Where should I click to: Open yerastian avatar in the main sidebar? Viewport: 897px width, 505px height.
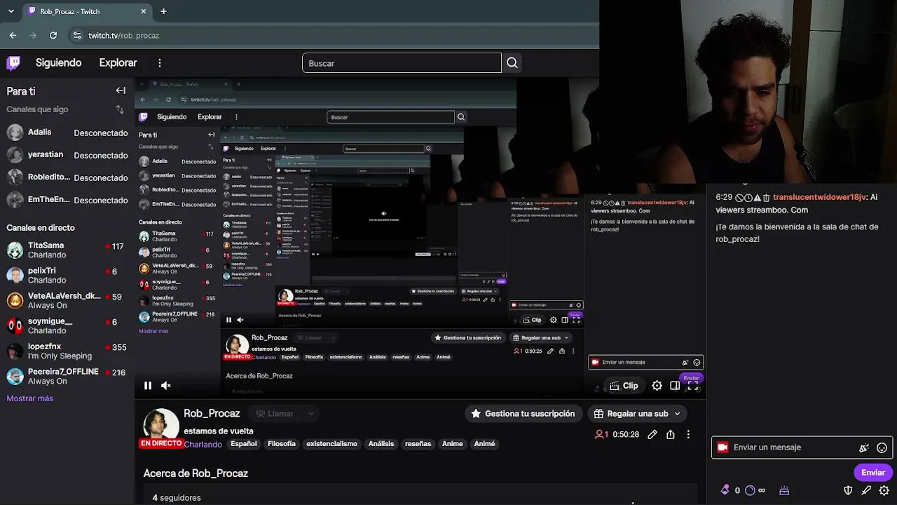point(15,155)
